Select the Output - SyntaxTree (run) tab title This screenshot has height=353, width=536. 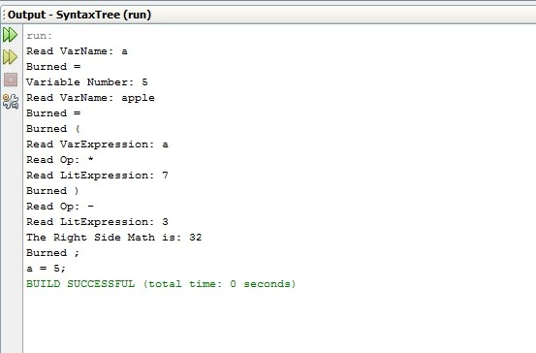(79, 15)
